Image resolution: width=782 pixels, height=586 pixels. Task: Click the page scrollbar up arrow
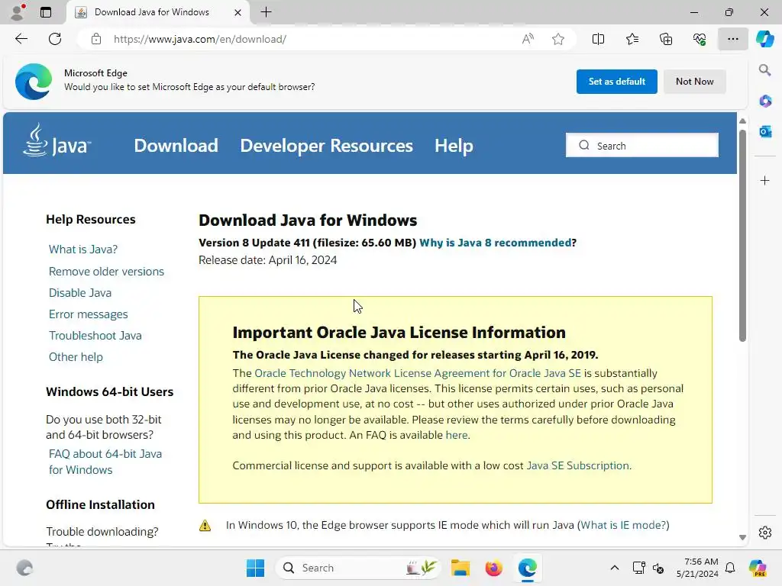[x=742, y=121]
